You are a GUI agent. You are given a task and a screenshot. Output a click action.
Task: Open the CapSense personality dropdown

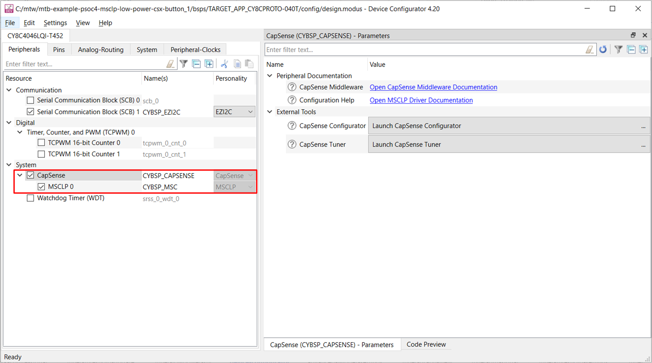pos(234,176)
